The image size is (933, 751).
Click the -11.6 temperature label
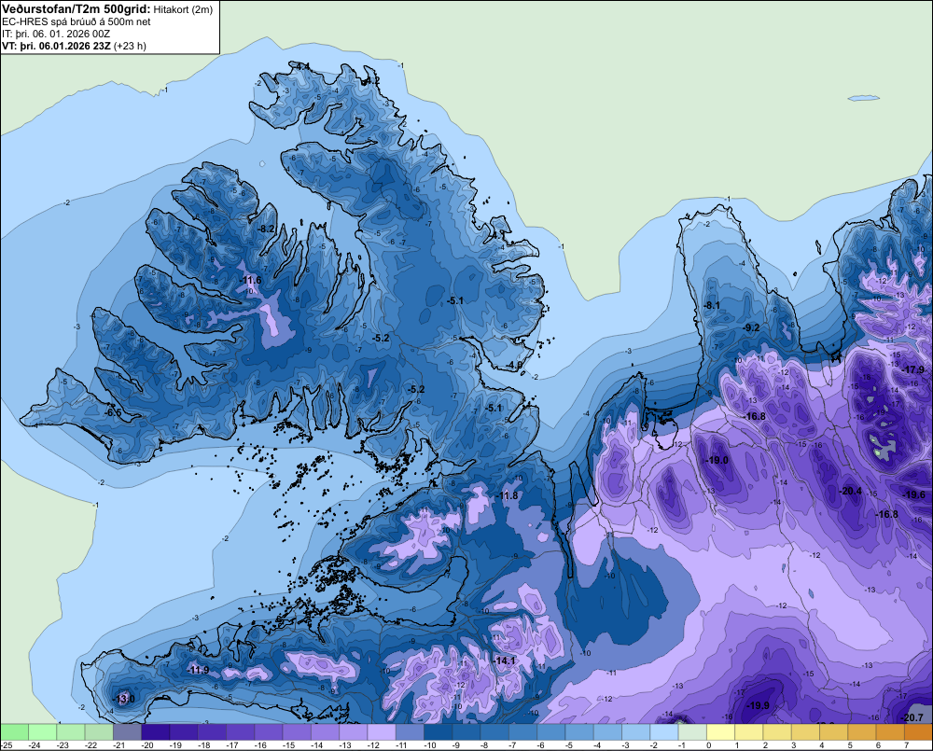[x=250, y=280]
